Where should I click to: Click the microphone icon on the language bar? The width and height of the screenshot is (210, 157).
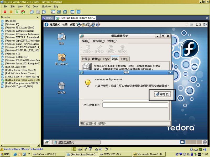(x=86, y=149)
